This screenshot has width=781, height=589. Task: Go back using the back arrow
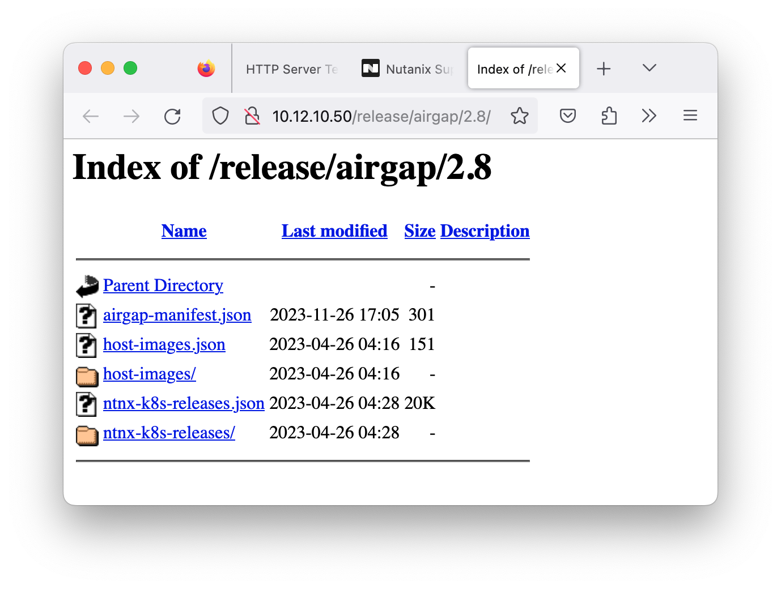91,117
